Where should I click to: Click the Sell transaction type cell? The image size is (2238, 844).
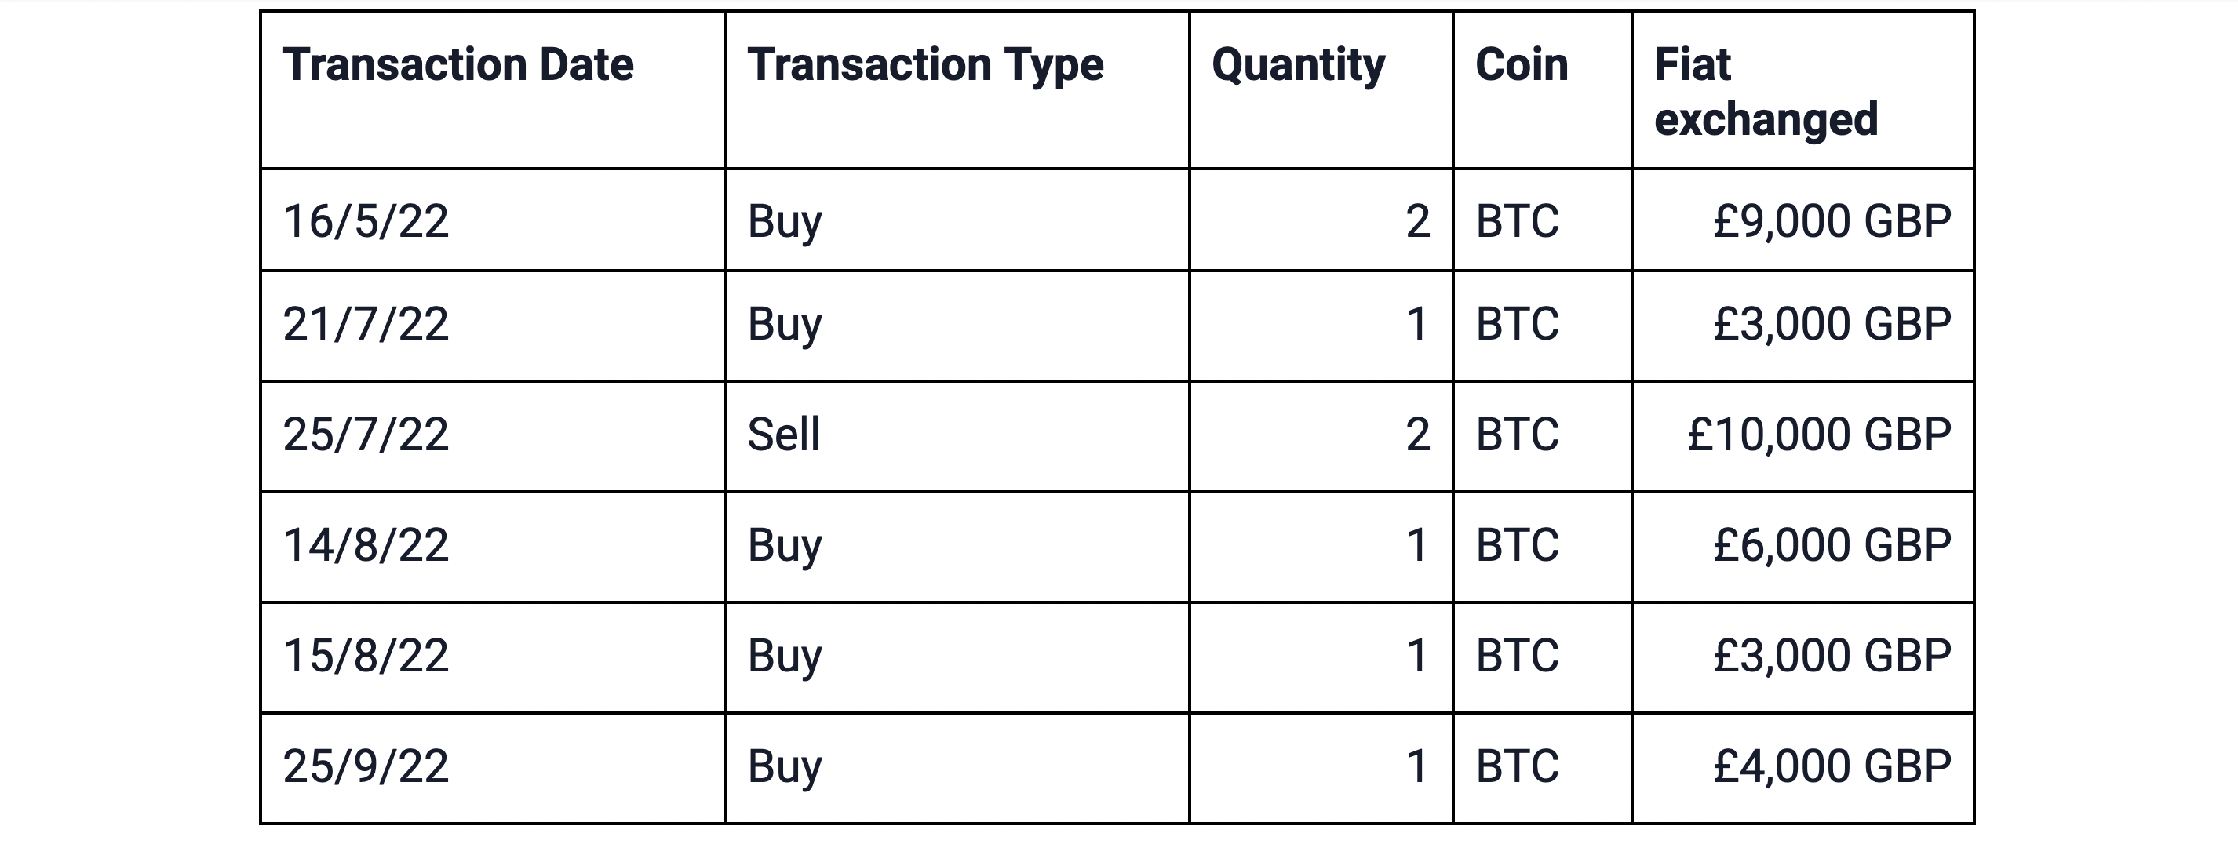784,434
